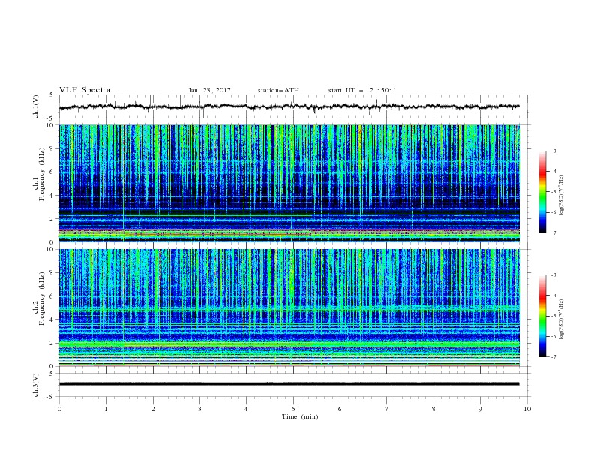The width and height of the screenshot is (594, 459).
Task: Click the "ch.3(V)" axis label
Action: coord(36,385)
